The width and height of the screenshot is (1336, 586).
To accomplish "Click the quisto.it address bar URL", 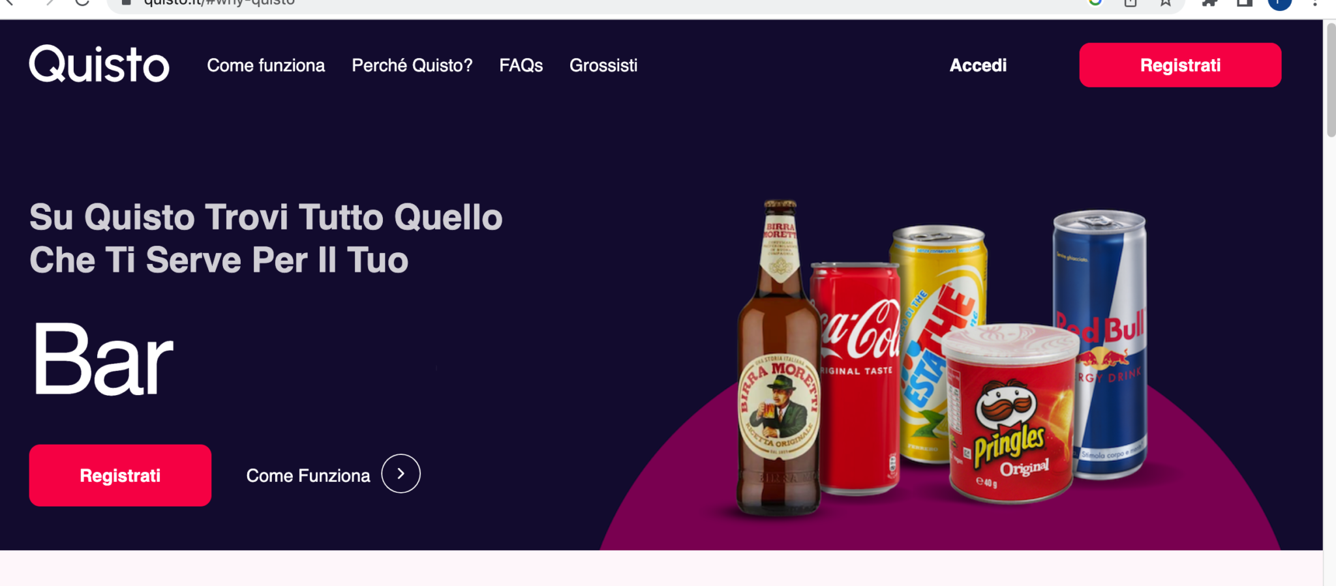I will (x=219, y=3).
